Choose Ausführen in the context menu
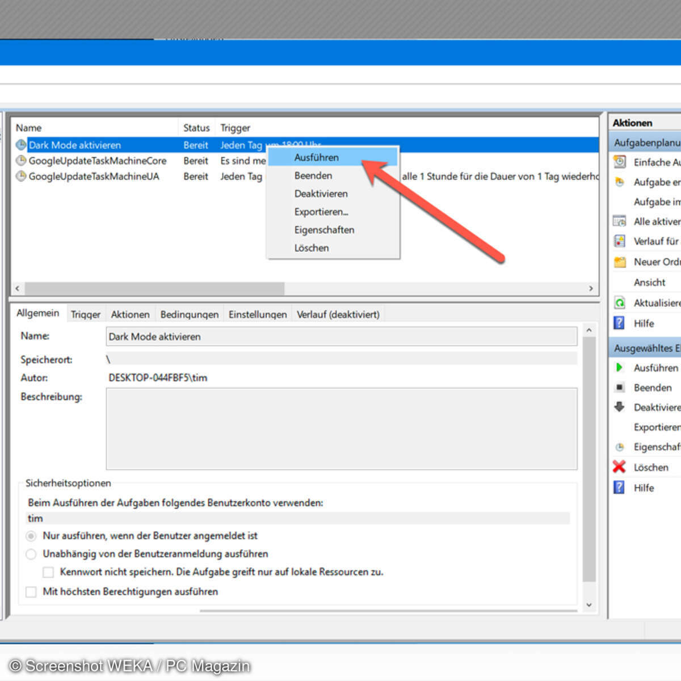Image resolution: width=681 pixels, height=681 pixels. (x=316, y=158)
